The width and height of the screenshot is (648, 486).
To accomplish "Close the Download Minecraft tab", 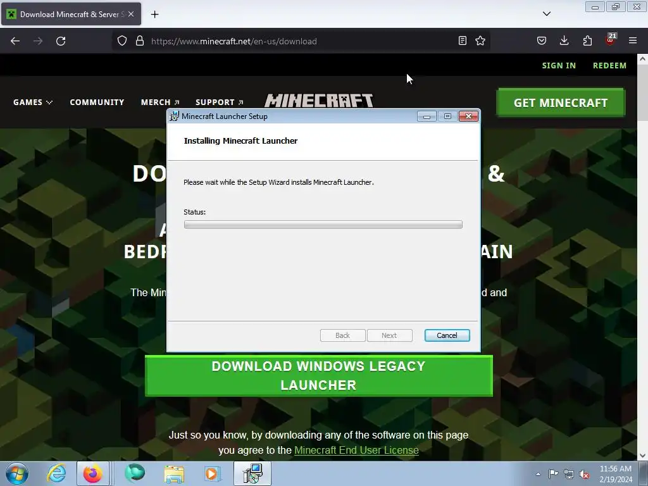I will (x=131, y=14).
